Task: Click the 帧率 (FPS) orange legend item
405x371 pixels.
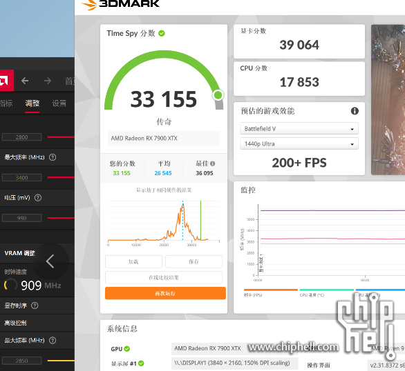Action: [271, 293]
